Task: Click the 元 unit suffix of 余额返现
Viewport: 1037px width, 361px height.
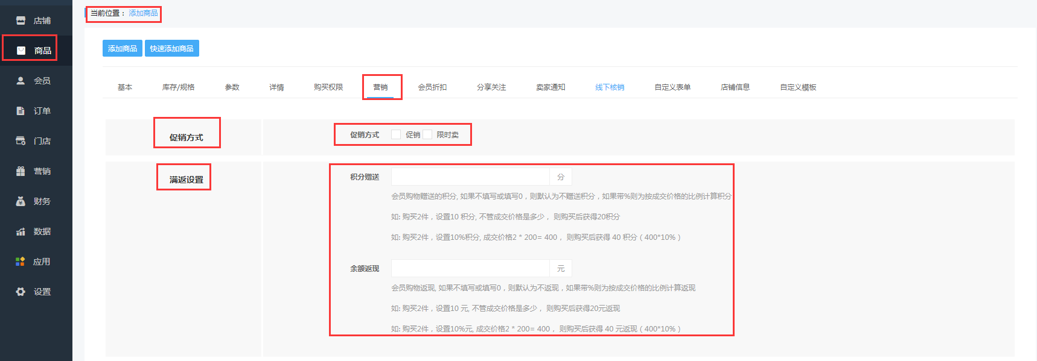Action: coord(561,268)
